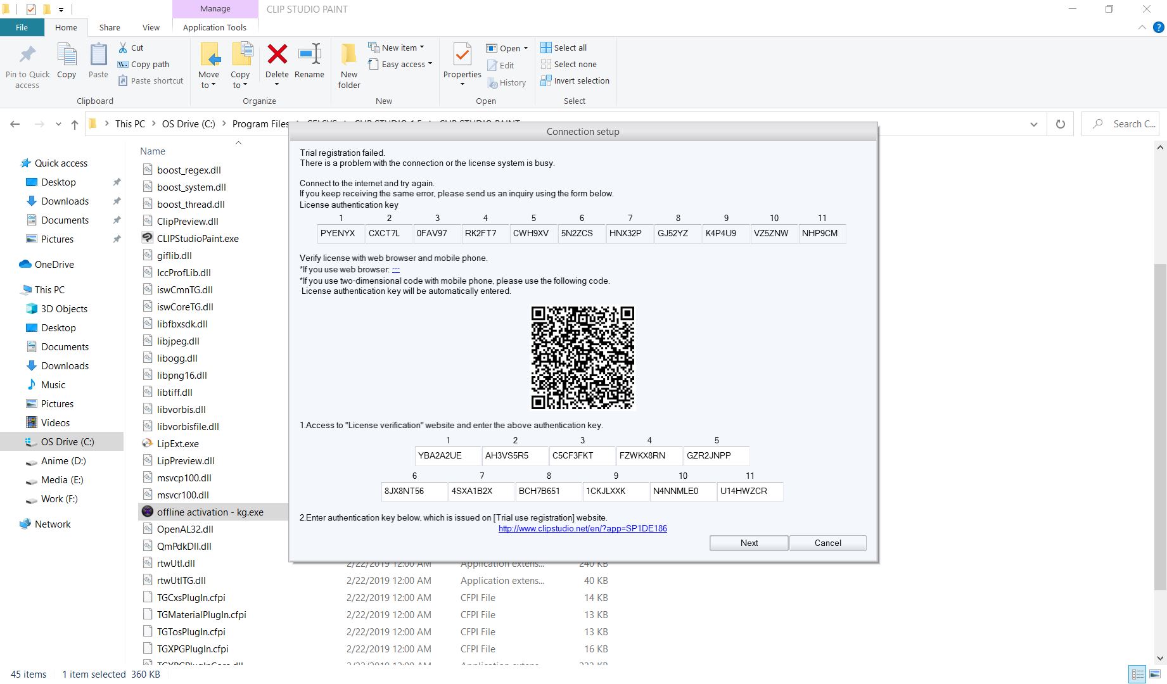Viewport: 1167px width, 684px height.
Task: Switch to the details view layout toggle
Action: pos(1138,674)
